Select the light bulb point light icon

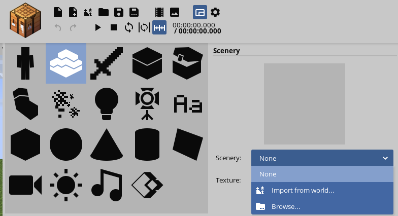(x=107, y=104)
